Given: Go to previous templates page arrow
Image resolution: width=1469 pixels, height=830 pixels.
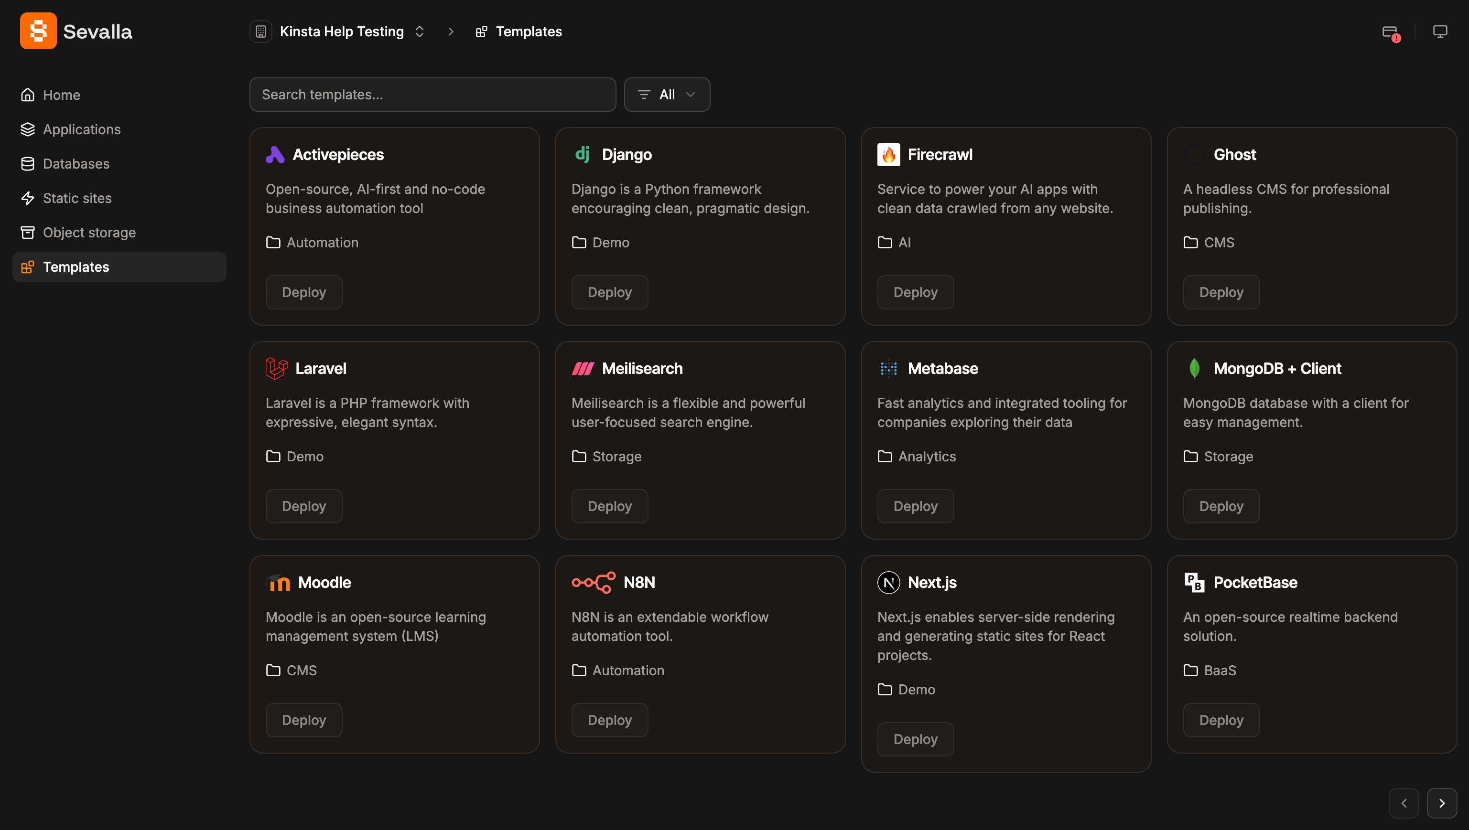Looking at the screenshot, I should pos(1404,803).
